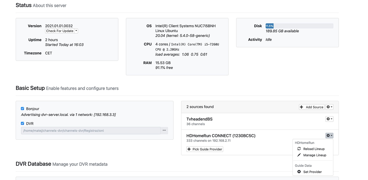Click the Check For Update button
The height and width of the screenshot is (180, 368).
60,31
